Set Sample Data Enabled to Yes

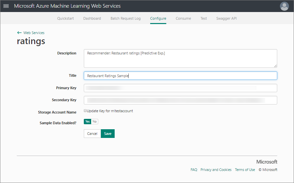(x=87, y=122)
